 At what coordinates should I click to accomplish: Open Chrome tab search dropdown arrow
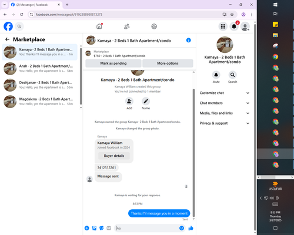point(5,5)
